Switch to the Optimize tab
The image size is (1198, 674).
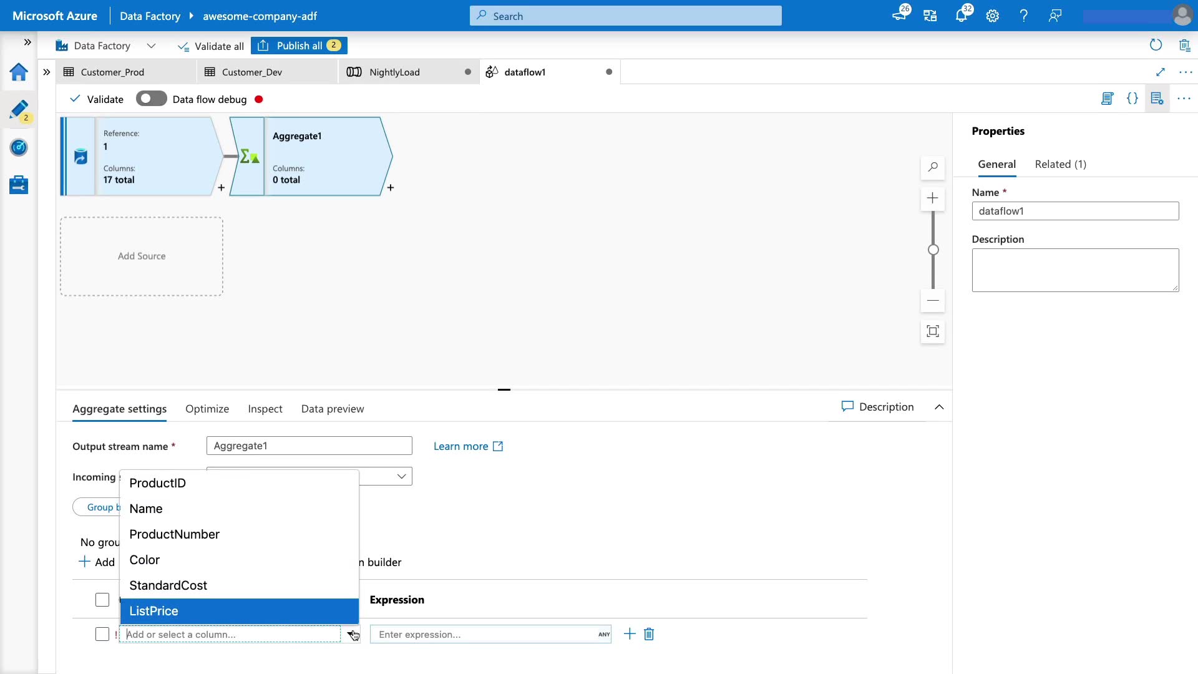pyautogui.click(x=207, y=409)
